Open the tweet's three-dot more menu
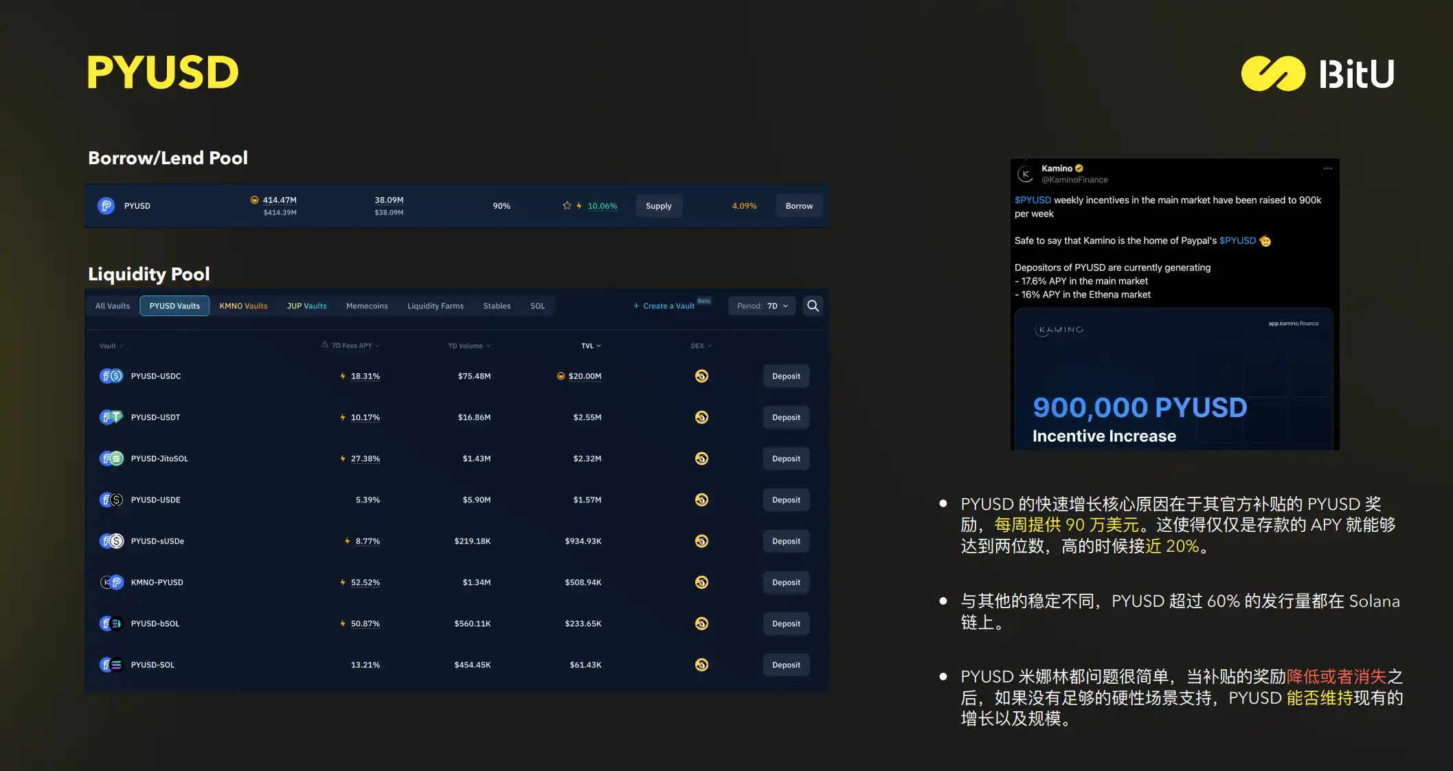Screen dimensions: 1453x771 (x=1327, y=168)
